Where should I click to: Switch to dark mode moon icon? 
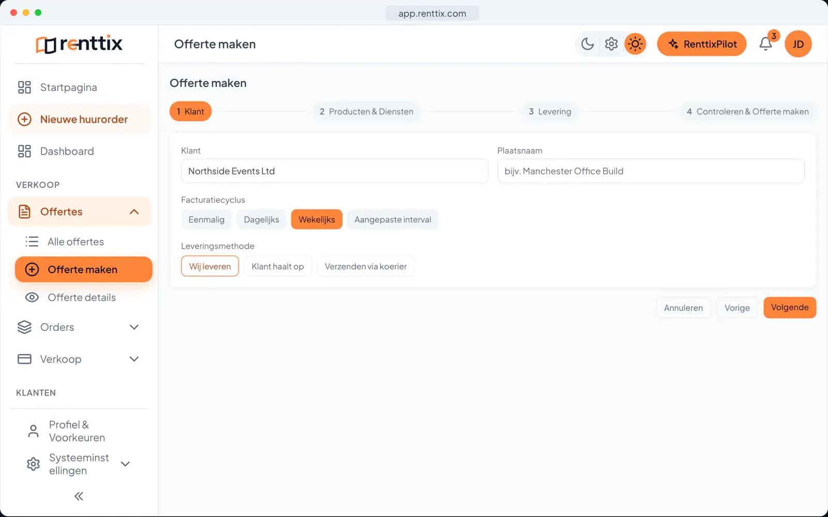point(587,44)
